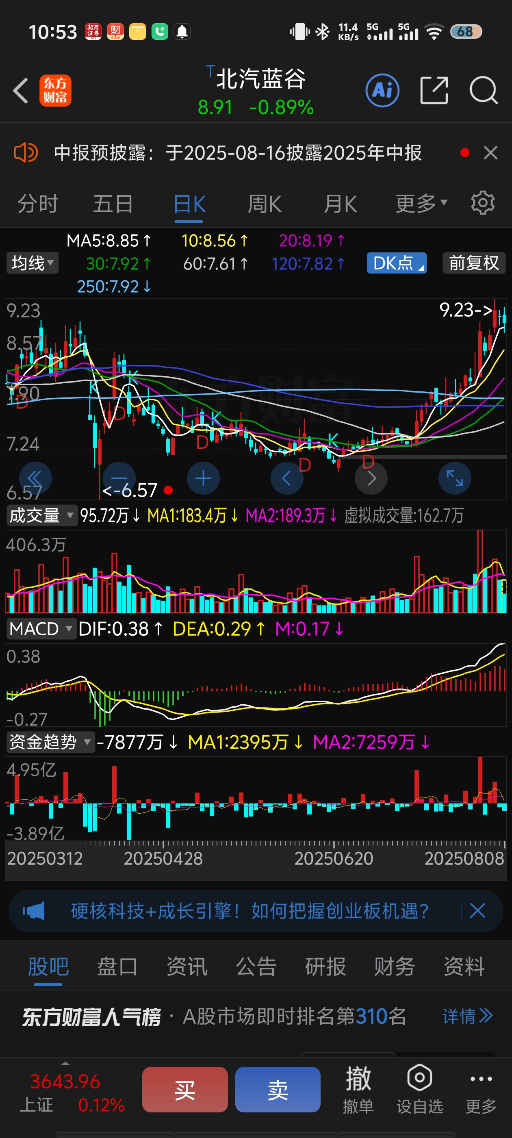
Task: Open the 盘口 tab
Action: (x=117, y=967)
